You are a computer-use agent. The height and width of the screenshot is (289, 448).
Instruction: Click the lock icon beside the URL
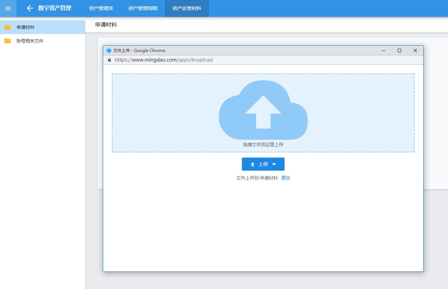pyautogui.click(x=109, y=60)
